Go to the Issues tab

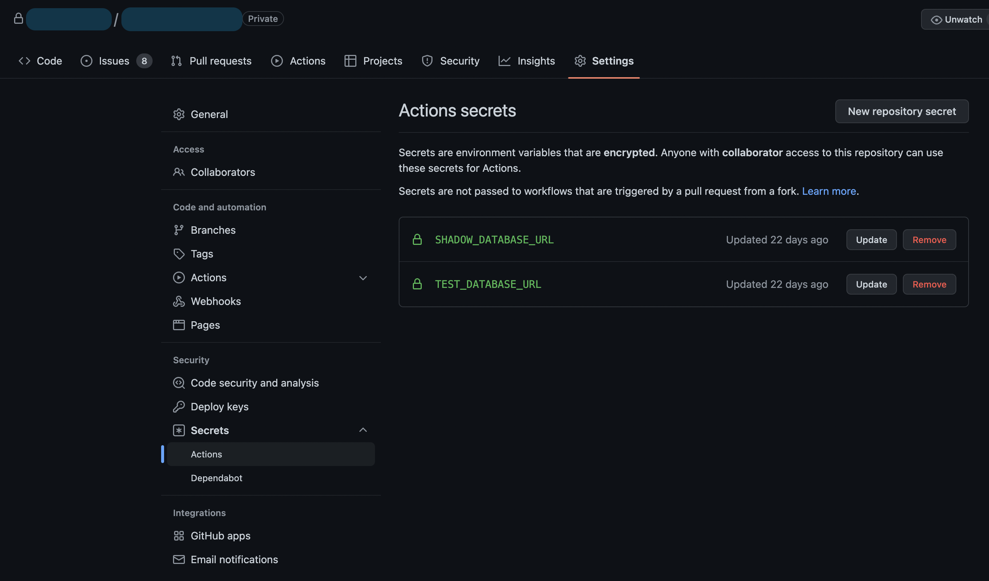point(114,61)
